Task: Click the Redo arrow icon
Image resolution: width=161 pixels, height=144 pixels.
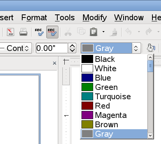Action: (x=149, y=32)
